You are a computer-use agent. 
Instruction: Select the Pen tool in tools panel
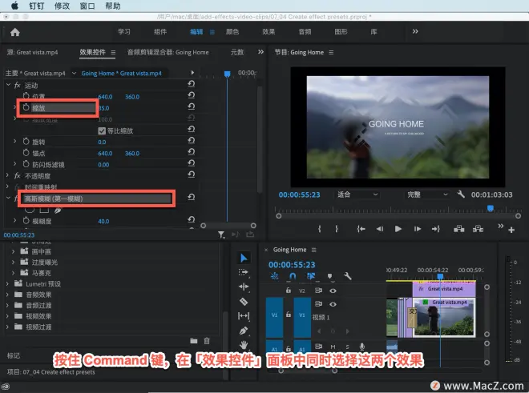pos(244,331)
